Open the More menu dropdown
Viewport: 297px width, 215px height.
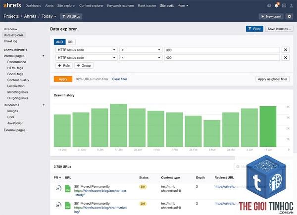coord(183,5)
